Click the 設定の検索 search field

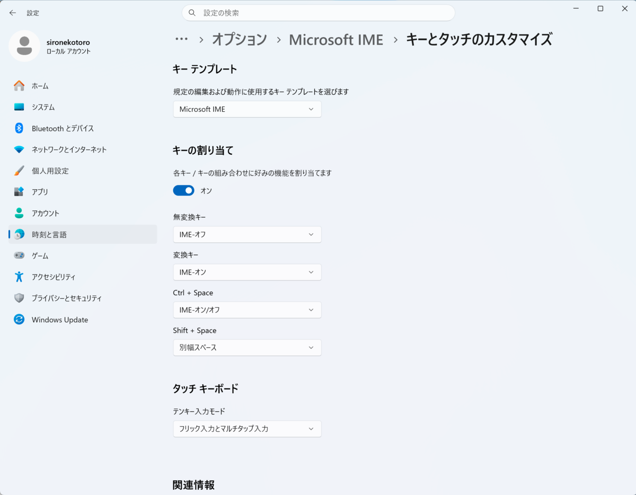pos(318,13)
